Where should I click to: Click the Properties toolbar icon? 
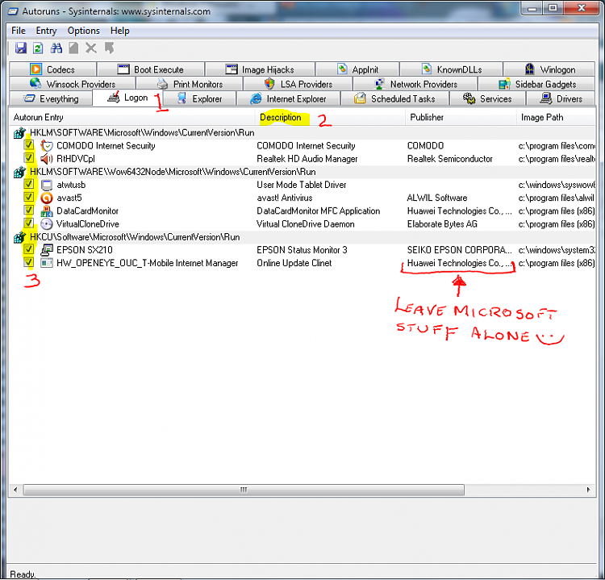[x=73, y=48]
